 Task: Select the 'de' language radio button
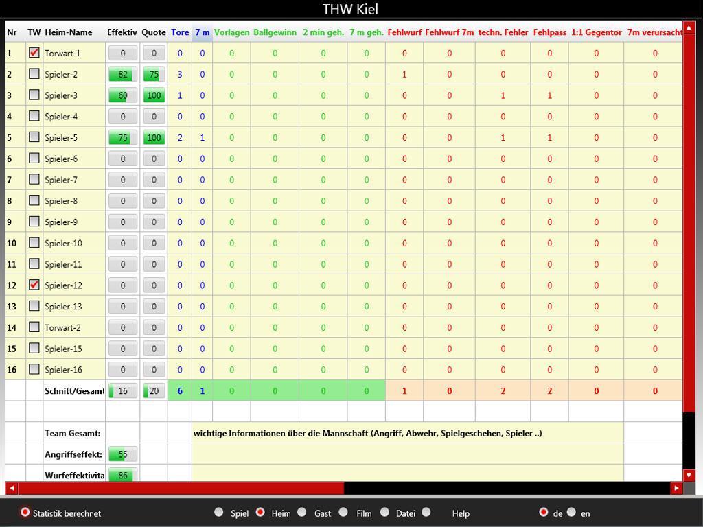(544, 512)
